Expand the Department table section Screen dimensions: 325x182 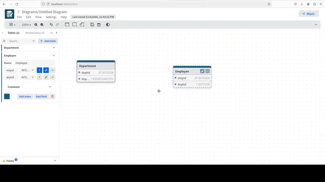pos(54,48)
